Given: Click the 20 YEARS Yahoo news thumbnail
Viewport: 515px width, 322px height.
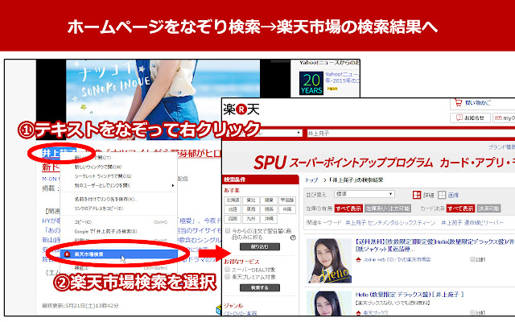Looking at the screenshot, I should [311, 83].
